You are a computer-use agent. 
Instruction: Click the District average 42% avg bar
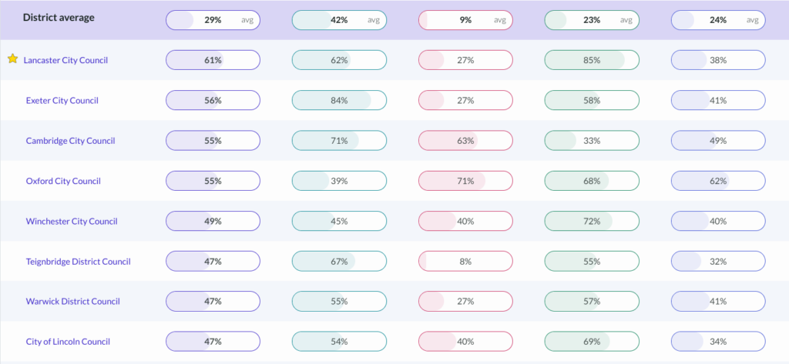[339, 20]
